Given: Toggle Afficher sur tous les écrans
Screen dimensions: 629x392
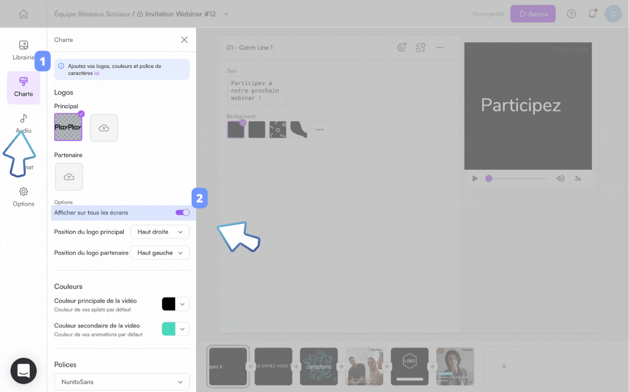Looking at the screenshot, I should (x=182, y=213).
